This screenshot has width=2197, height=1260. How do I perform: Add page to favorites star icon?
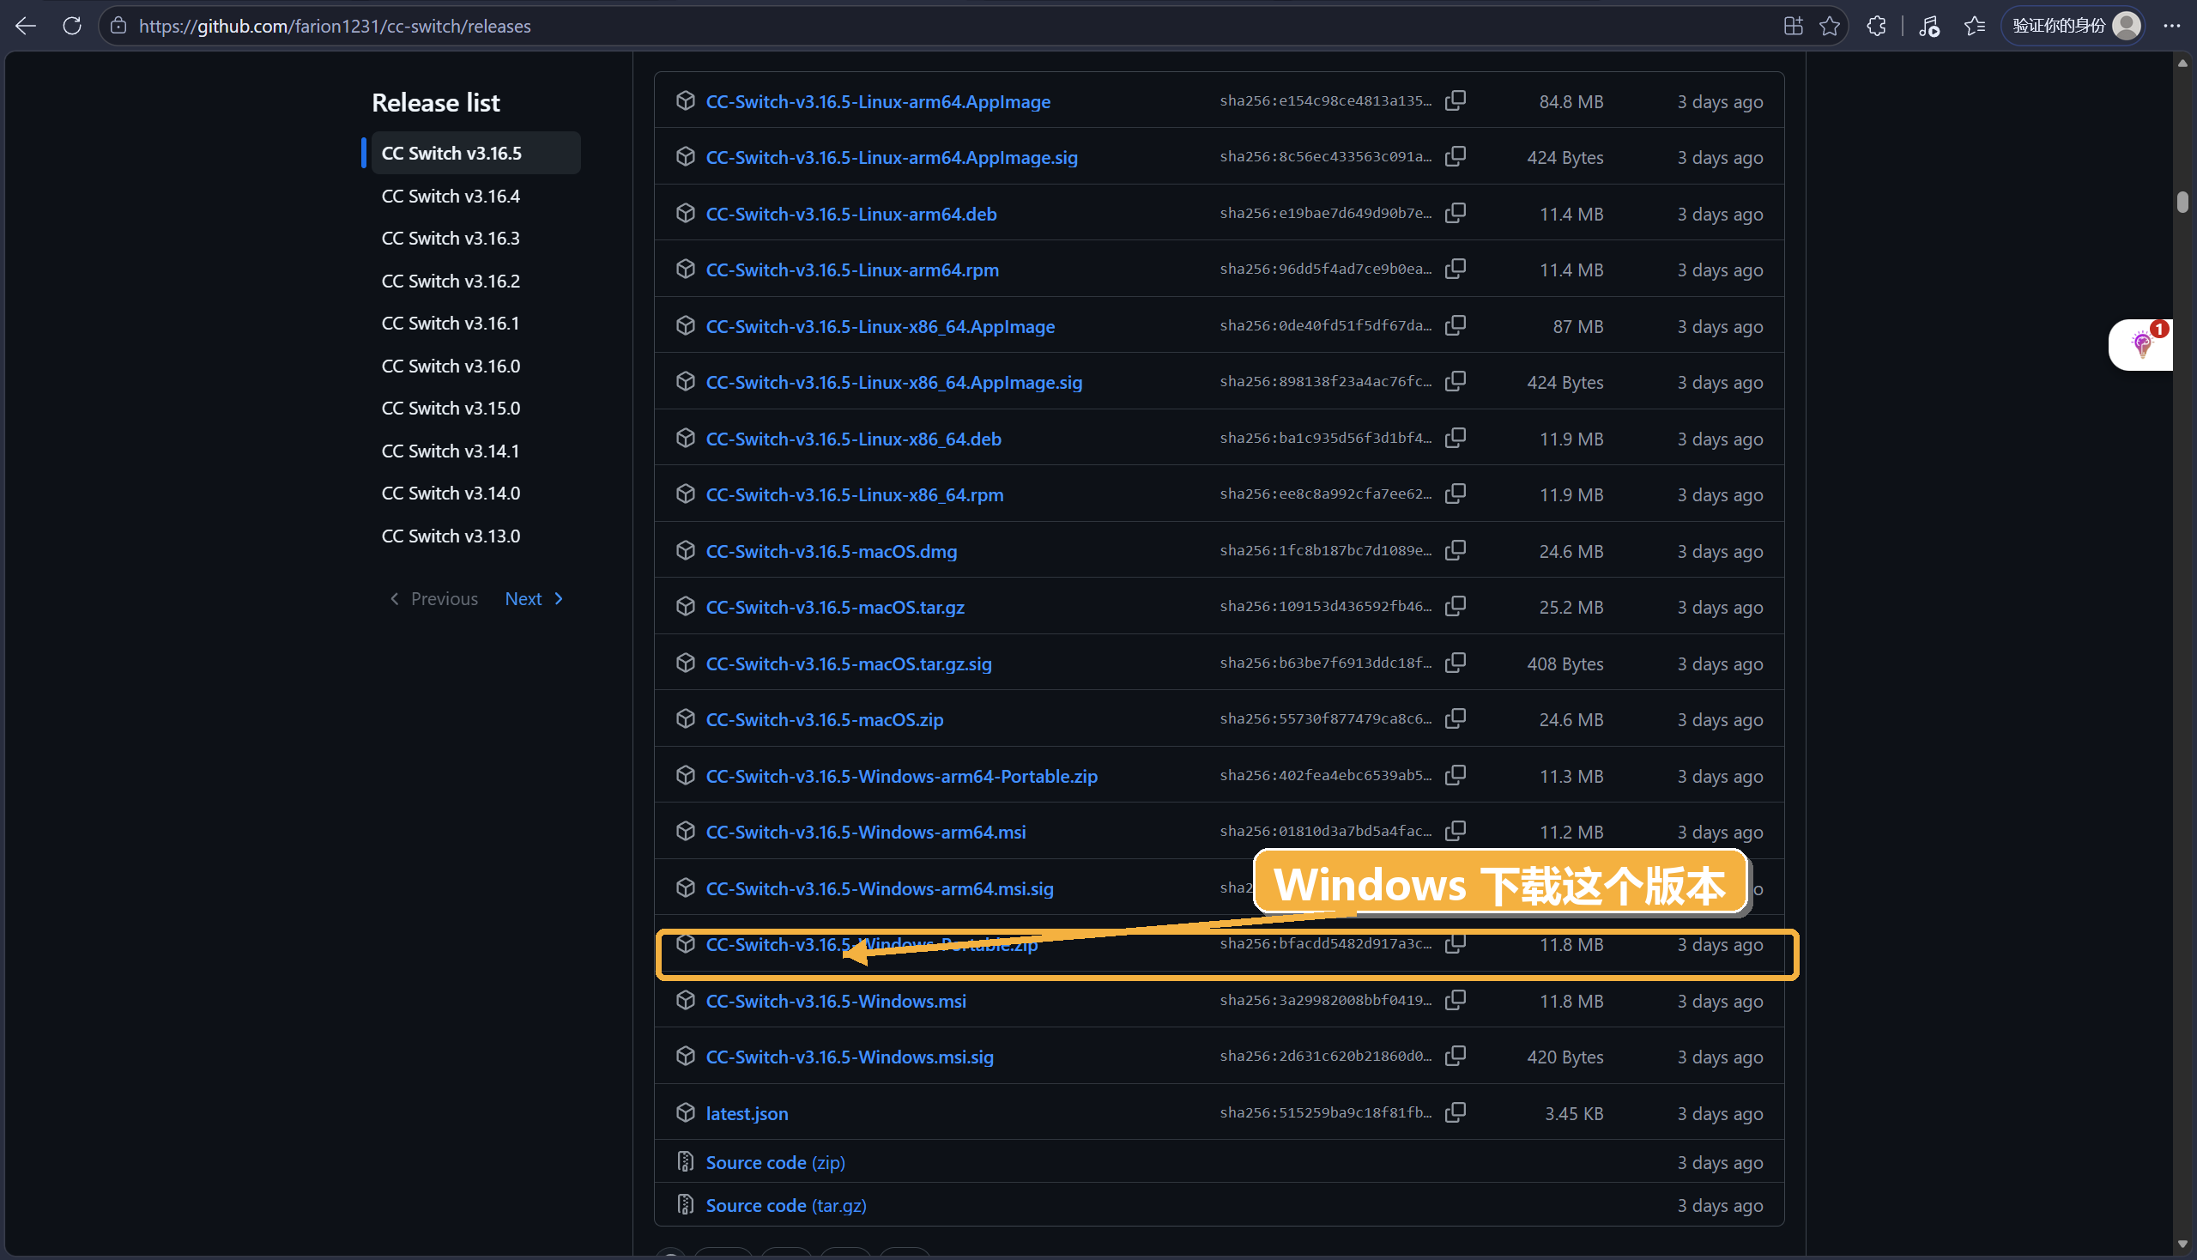1829,26
